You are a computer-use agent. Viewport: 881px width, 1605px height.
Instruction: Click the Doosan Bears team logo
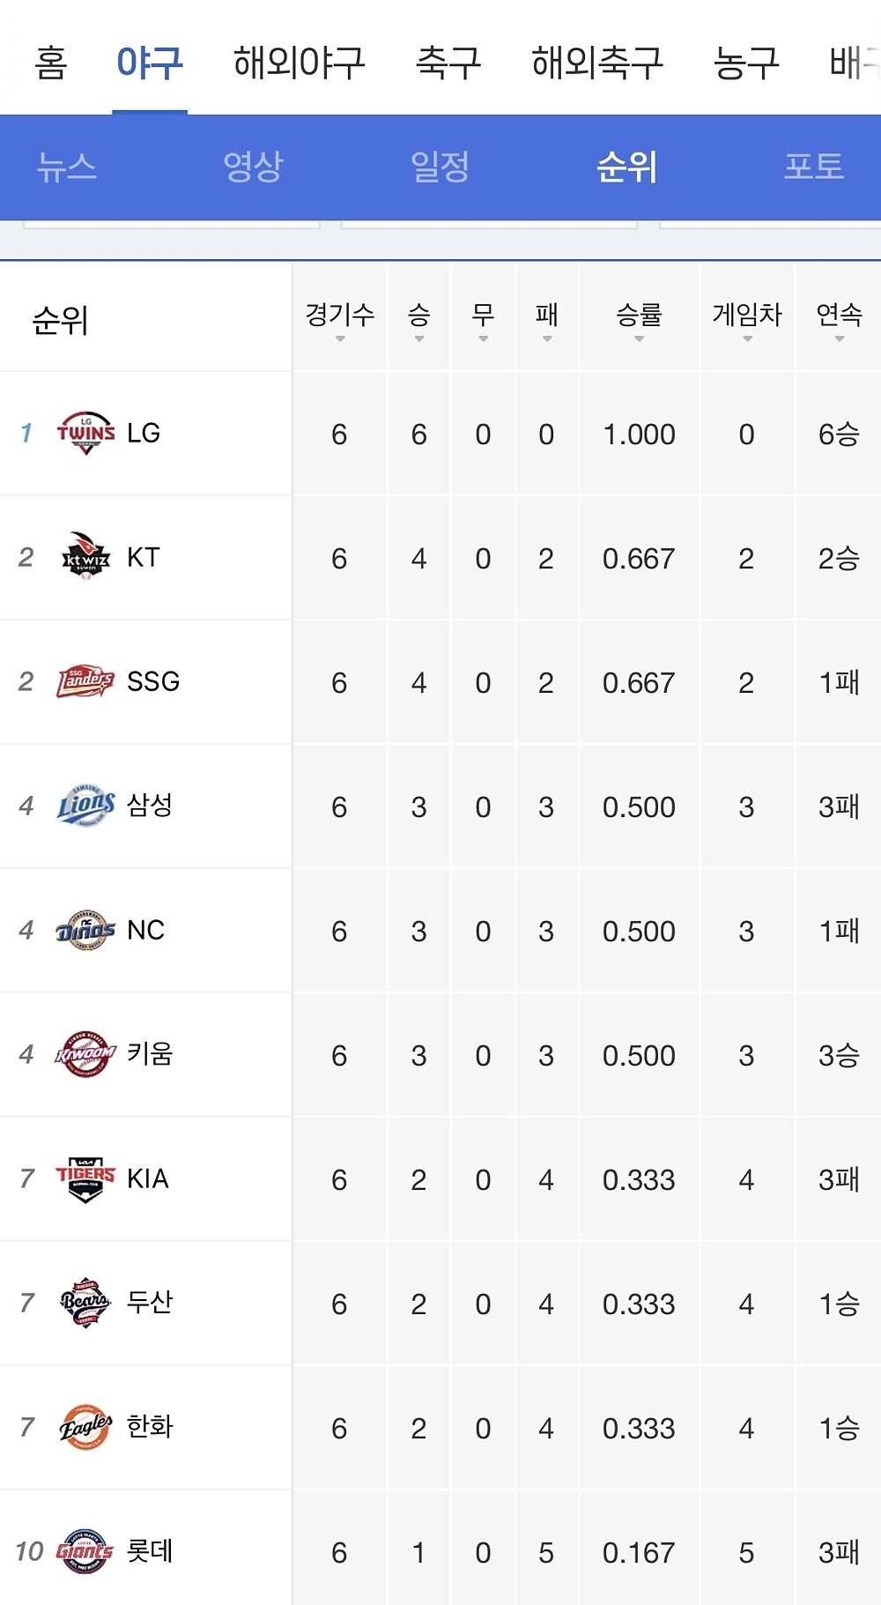point(85,1303)
